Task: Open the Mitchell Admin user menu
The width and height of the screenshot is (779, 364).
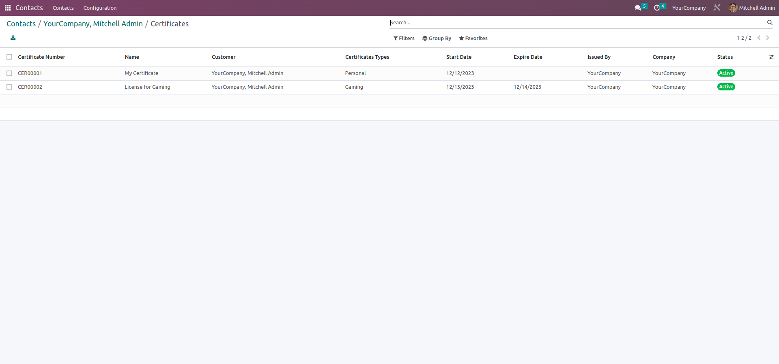Action: point(752,8)
